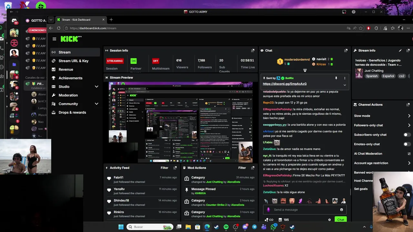The height and width of the screenshot is (232, 413).
Task: Open pinned message three-dot options
Action: (x=345, y=78)
